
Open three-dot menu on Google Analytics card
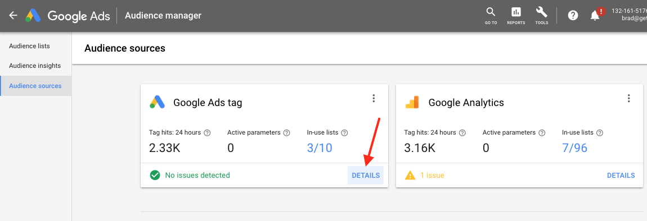(629, 98)
